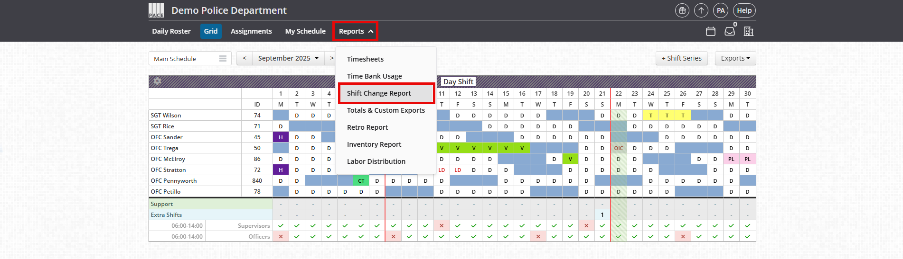This screenshot has height=259, width=903.
Task: Click yellow T cell on day 24
Action: 650,116
